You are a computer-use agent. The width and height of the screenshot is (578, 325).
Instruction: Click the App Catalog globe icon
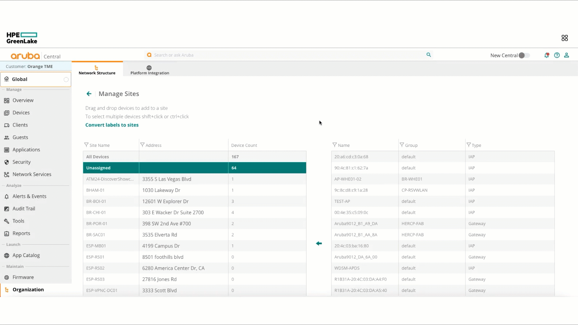7,256
